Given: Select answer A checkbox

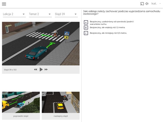Looking at the screenshot, I should tap(86, 22).
